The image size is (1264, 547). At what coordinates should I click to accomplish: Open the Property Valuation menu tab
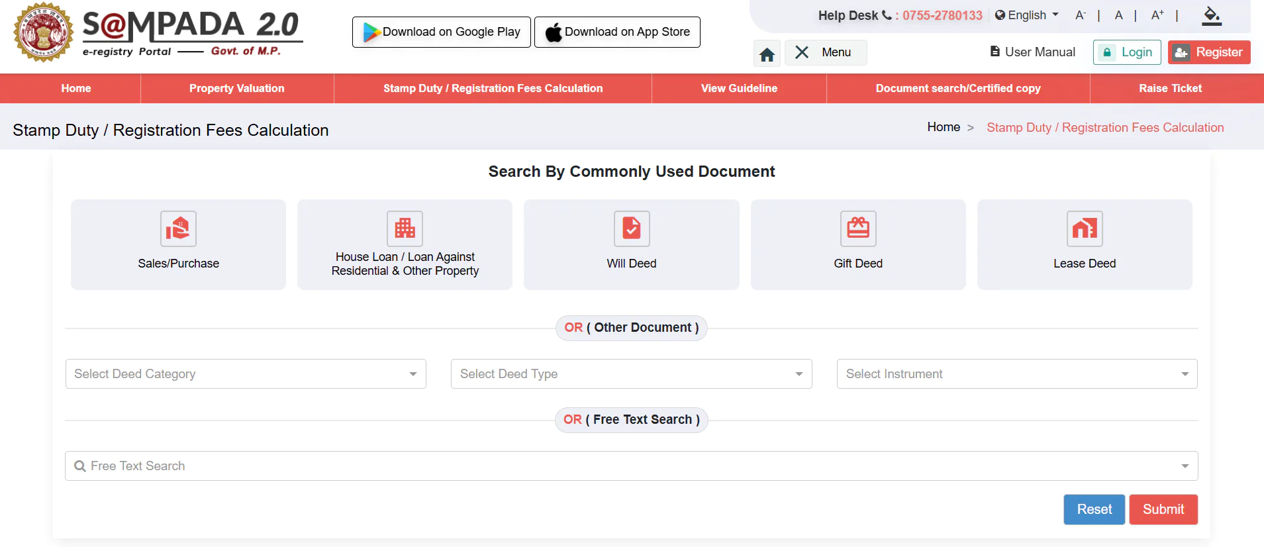pos(237,88)
